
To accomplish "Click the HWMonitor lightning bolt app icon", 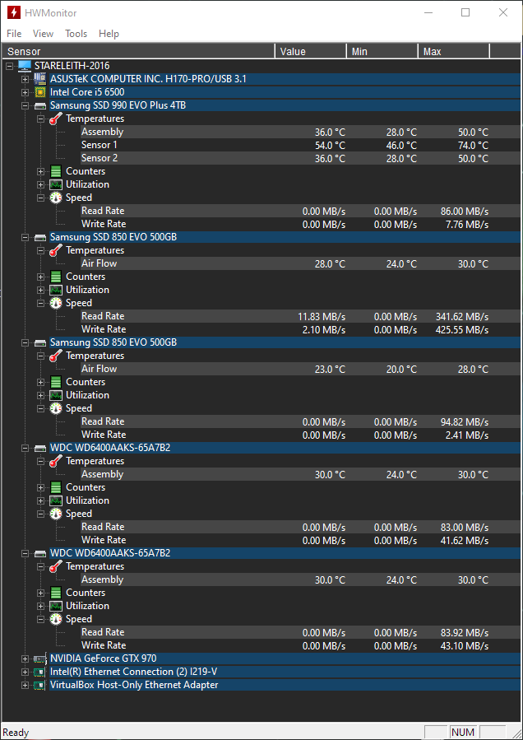I will coord(13,12).
